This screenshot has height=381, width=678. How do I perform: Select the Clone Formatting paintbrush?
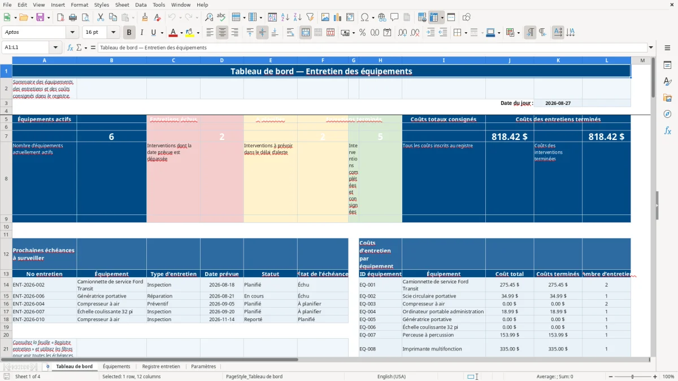(x=145, y=17)
